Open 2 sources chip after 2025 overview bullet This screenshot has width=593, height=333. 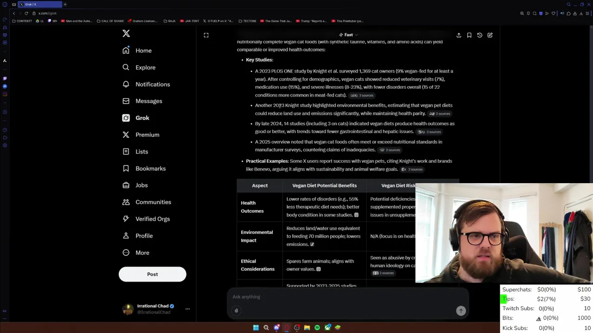(x=390, y=150)
